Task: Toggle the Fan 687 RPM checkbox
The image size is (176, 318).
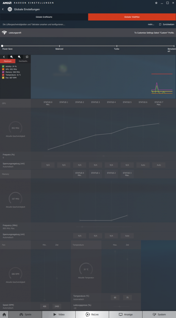Action: [x=3, y=78]
